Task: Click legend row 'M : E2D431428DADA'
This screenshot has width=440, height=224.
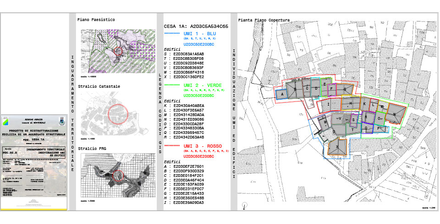Action: pyautogui.click(x=184, y=115)
